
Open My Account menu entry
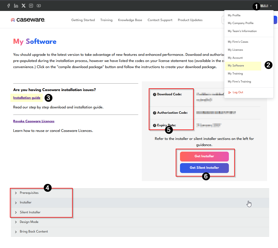(235, 58)
